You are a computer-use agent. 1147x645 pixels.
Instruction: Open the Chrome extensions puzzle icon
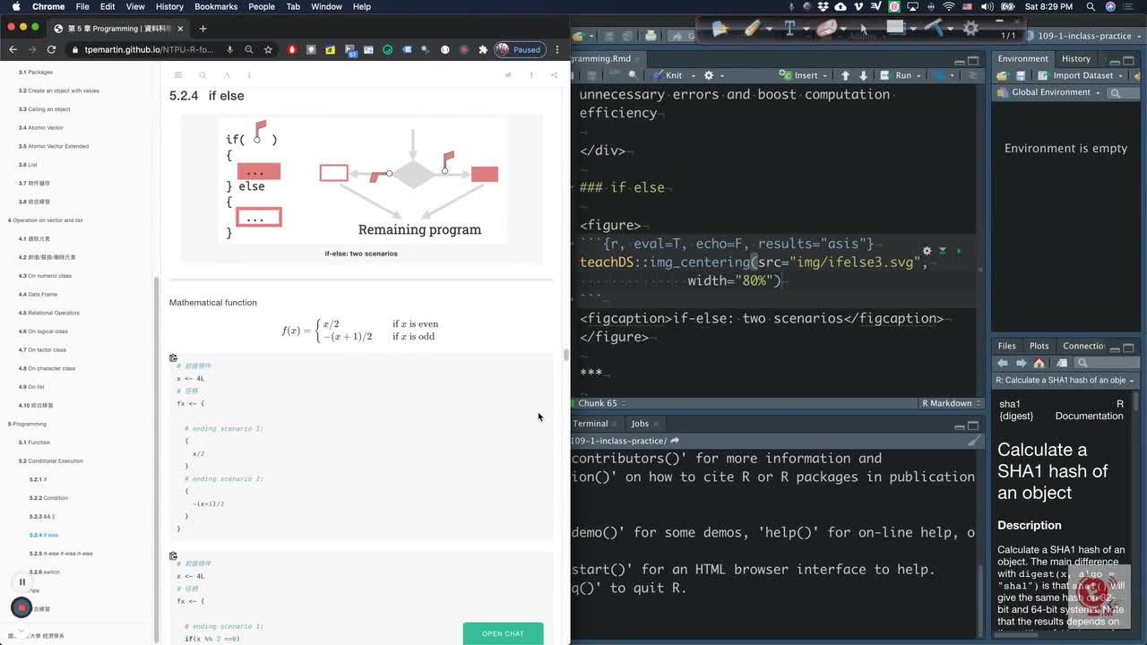(x=483, y=49)
